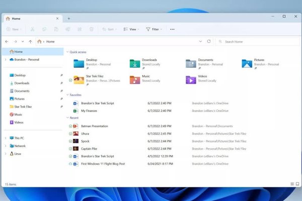This screenshot has width=302, height=201.
Task: Go forward with the right arrow
Action: pyautogui.click(x=15, y=42)
